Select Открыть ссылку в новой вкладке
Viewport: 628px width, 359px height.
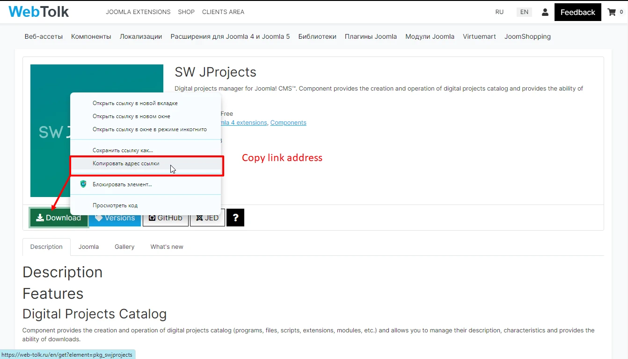tap(146, 103)
